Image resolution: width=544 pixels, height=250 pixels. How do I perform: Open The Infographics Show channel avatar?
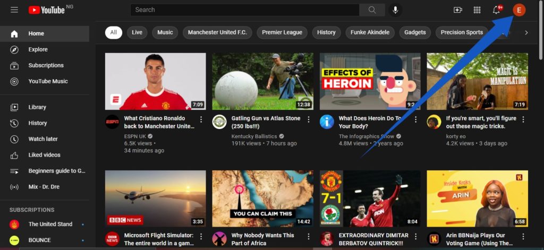pos(327,122)
